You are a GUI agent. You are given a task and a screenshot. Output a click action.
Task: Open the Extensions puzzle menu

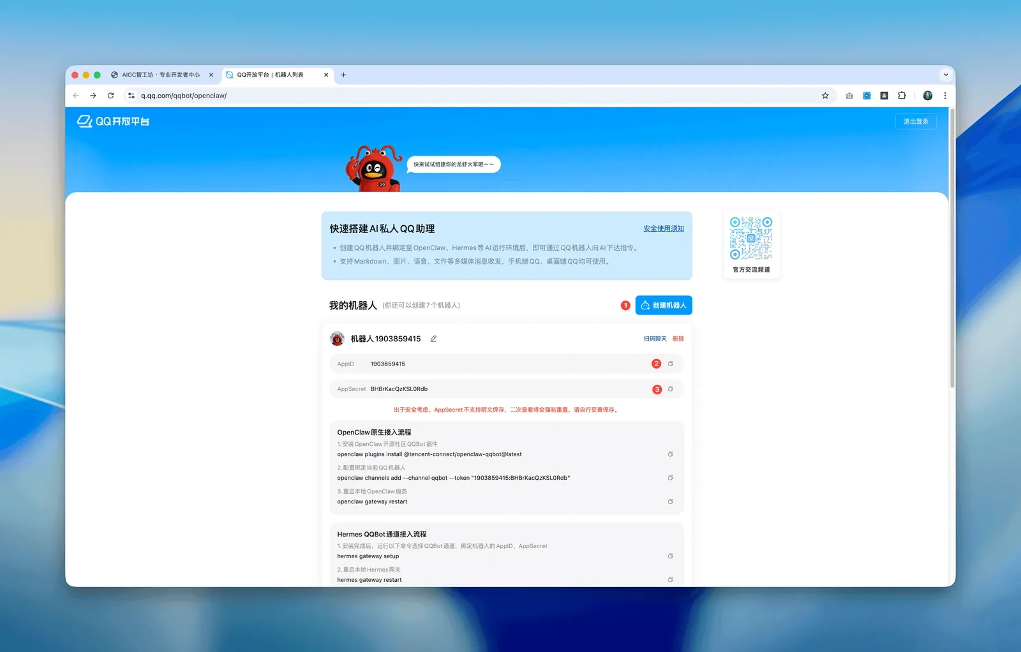pyautogui.click(x=902, y=96)
